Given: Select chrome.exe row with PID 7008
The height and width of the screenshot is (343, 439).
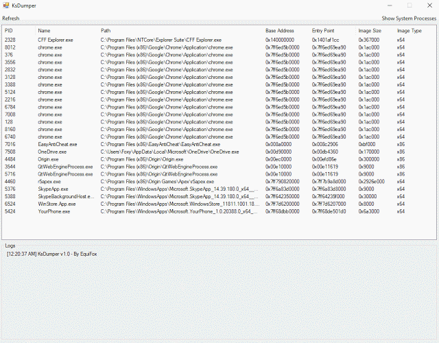Looking at the screenshot, I should pos(219,115).
